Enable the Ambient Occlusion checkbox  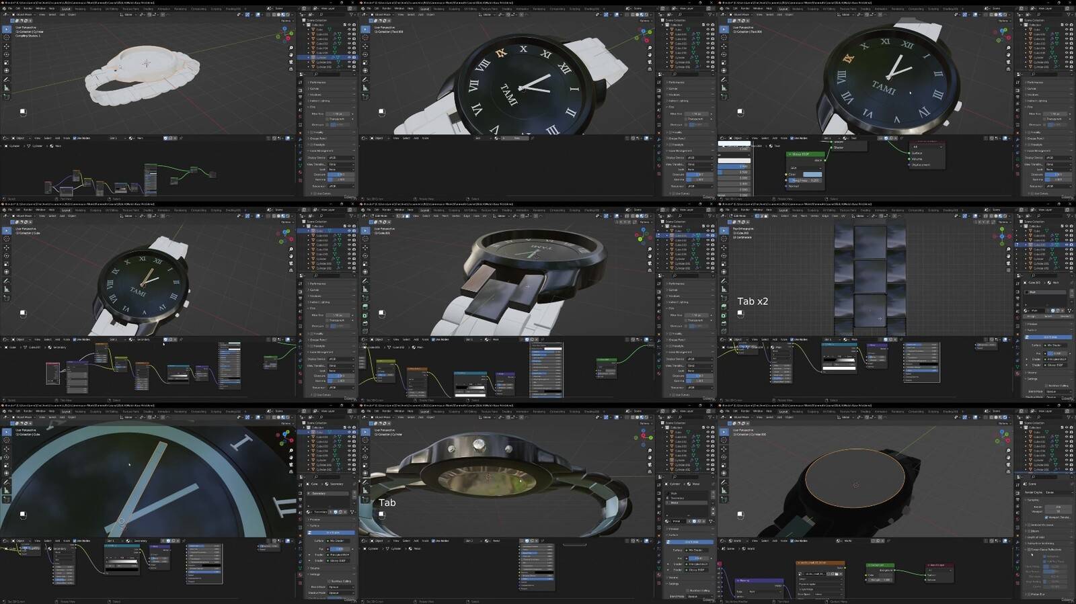pos(1029,525)
